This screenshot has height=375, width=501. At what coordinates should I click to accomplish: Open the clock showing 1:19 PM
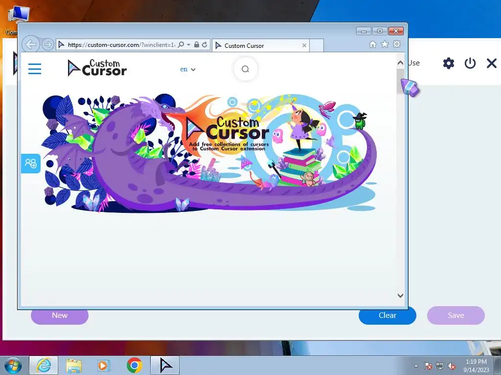click(x=476, y=365)
